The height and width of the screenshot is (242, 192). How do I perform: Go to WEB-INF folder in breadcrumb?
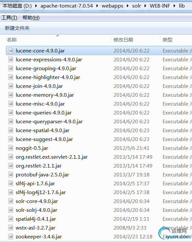pos(160,6)
